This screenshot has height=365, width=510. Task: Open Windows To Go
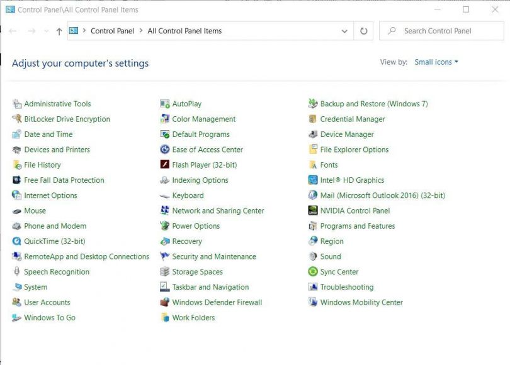[x=48, y=318]
